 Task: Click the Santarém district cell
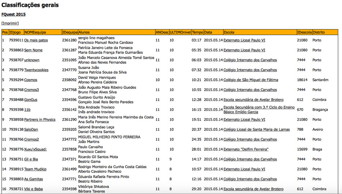(320, 80)
